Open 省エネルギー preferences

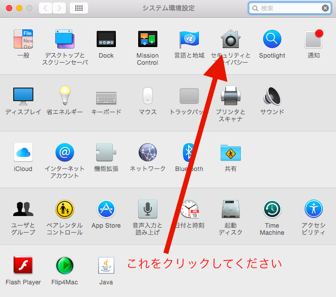[x=65, y=95]
